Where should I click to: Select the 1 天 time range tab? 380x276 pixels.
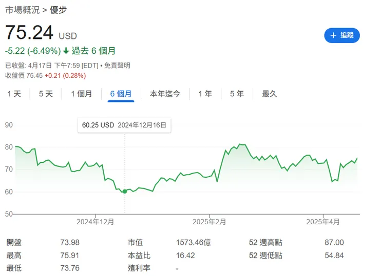pyautogui.click(x=14, y=94)
